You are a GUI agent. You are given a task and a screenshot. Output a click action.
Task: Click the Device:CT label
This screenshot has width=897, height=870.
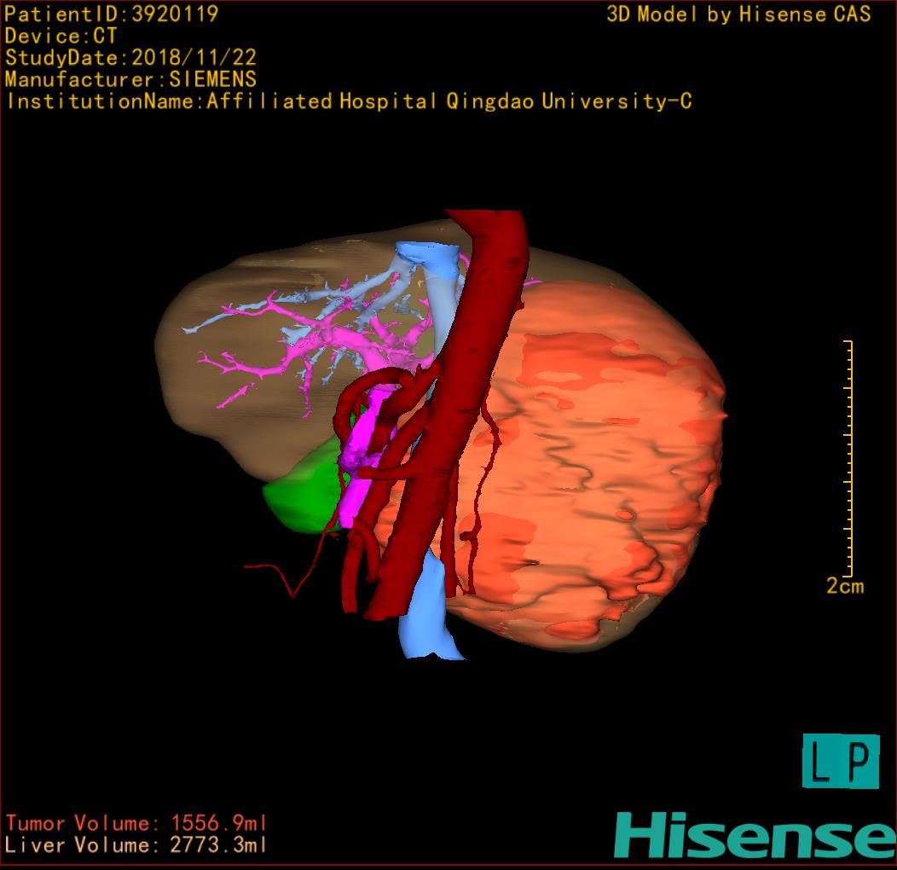61,36
